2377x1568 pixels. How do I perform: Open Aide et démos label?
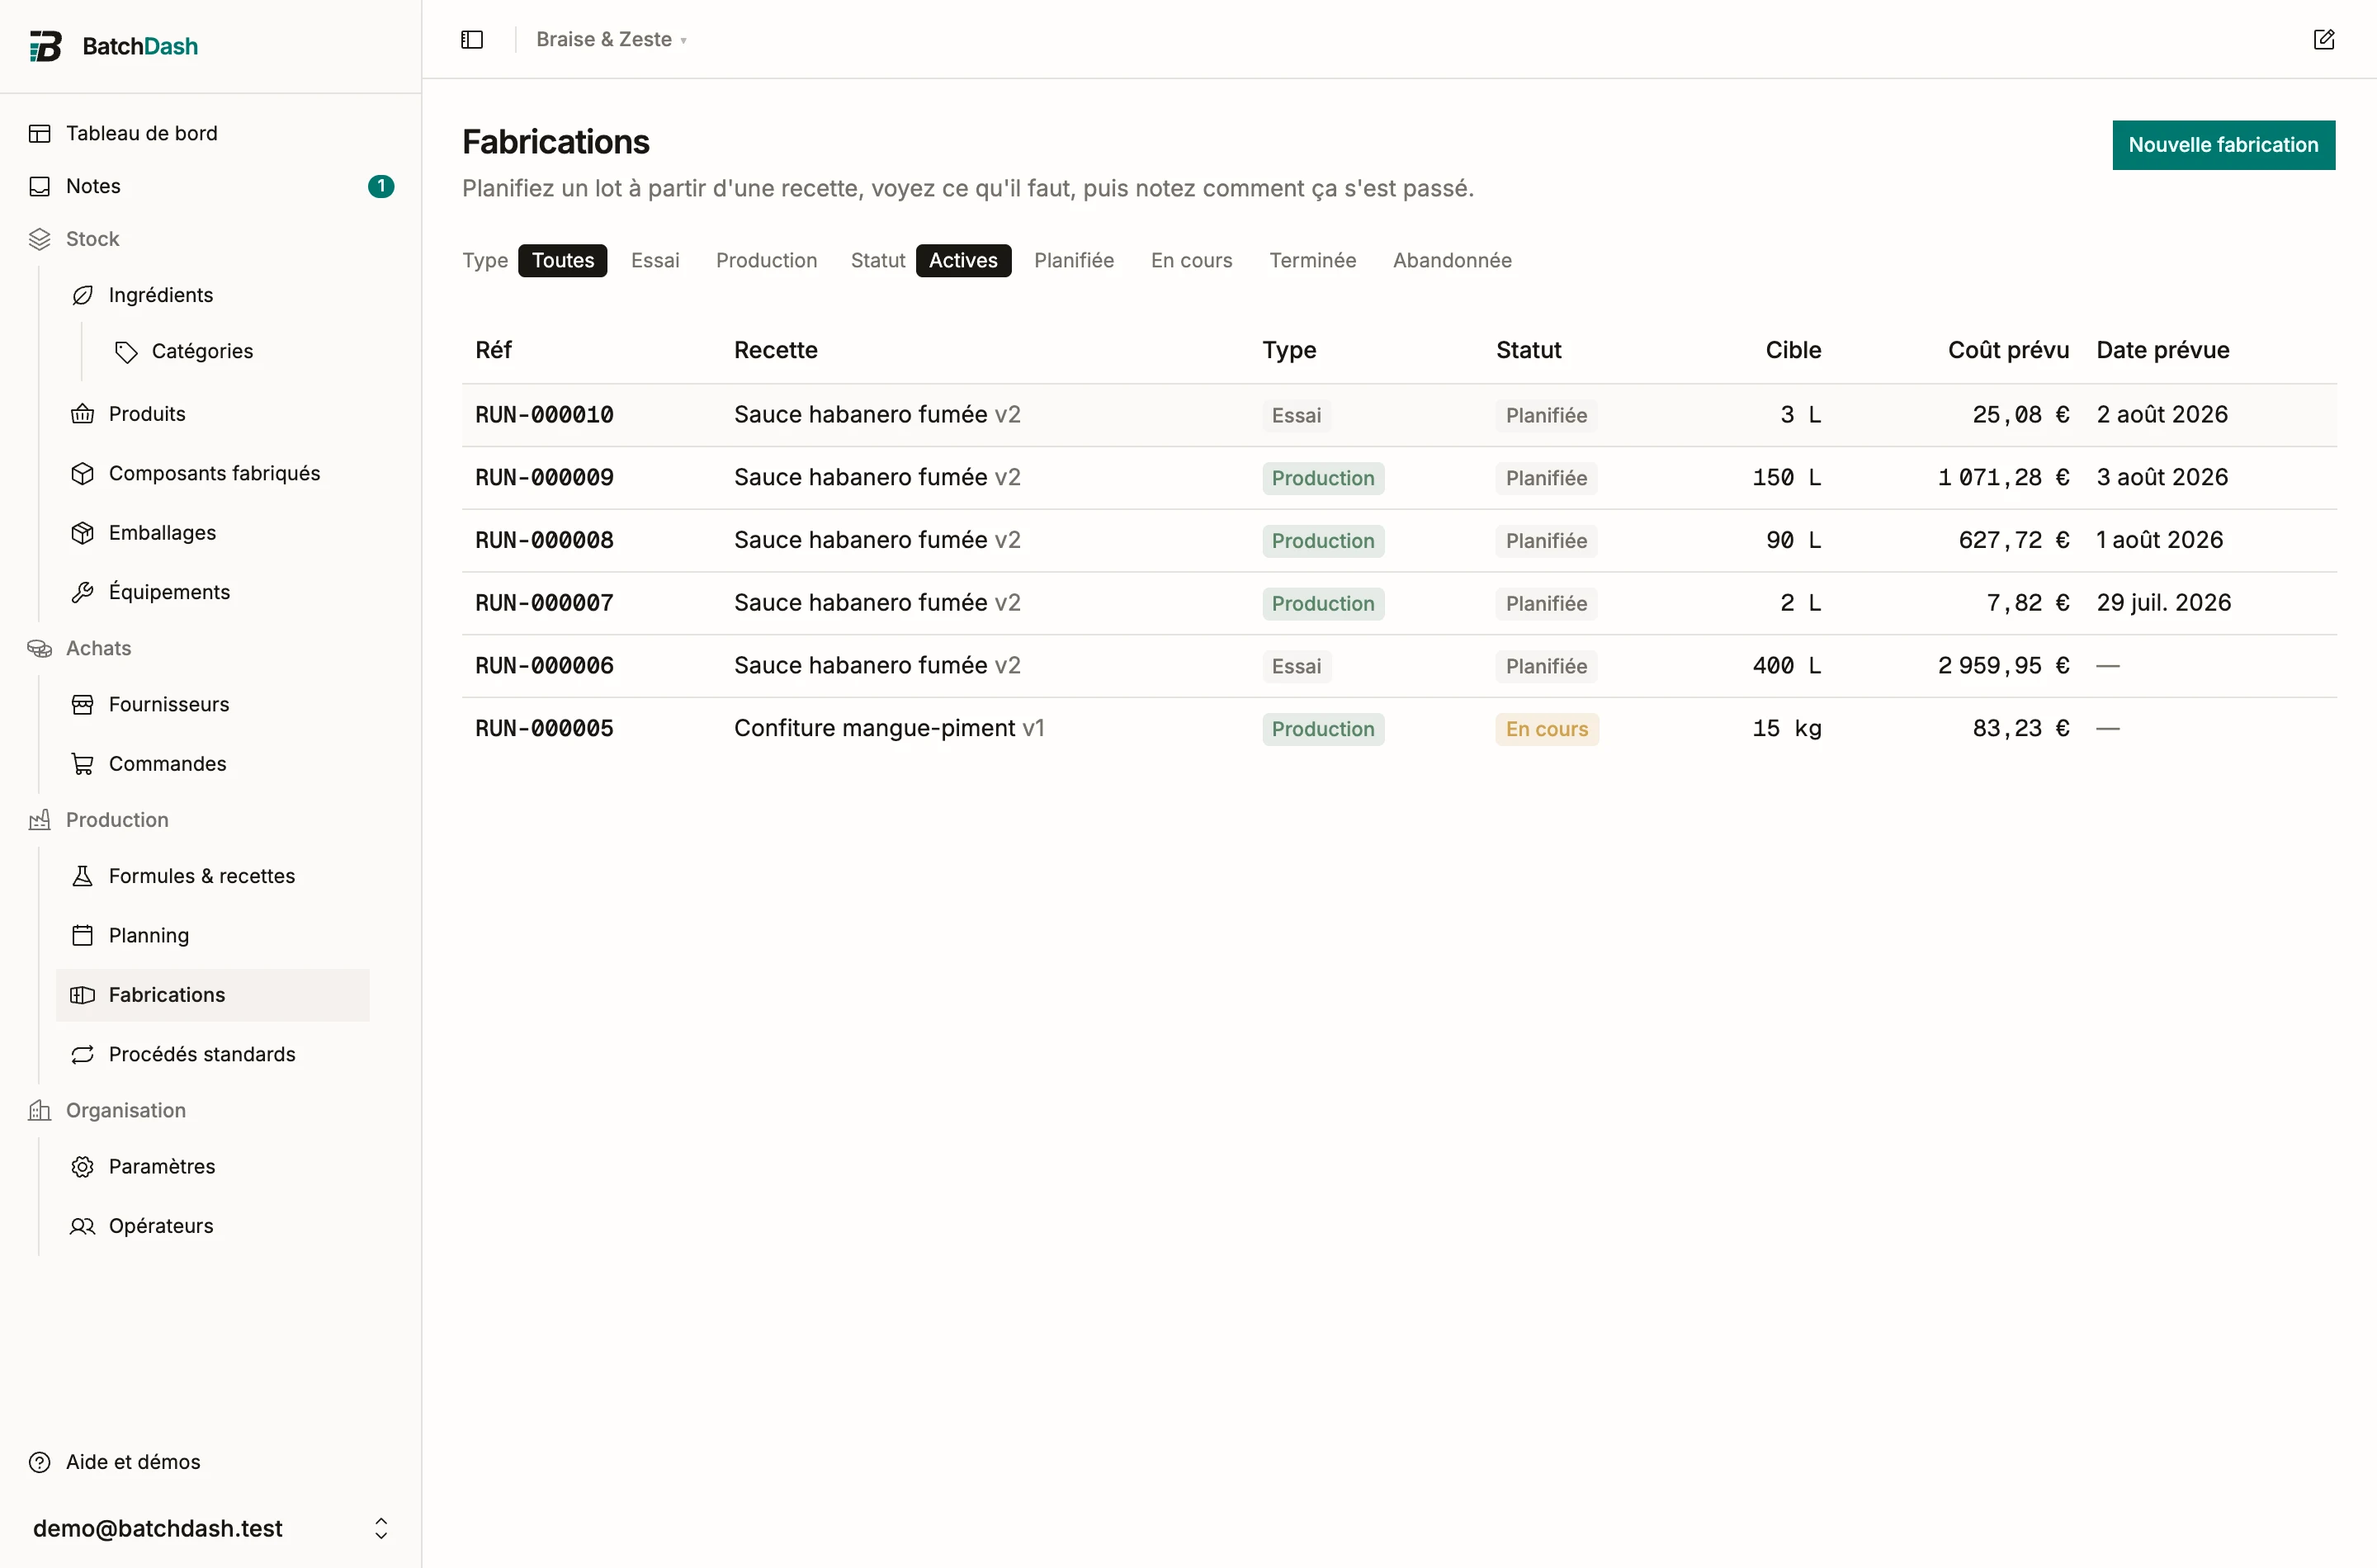[x=133, y=1462]
